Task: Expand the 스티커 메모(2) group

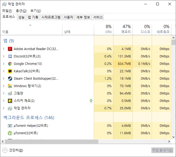Action: (4, 101)
